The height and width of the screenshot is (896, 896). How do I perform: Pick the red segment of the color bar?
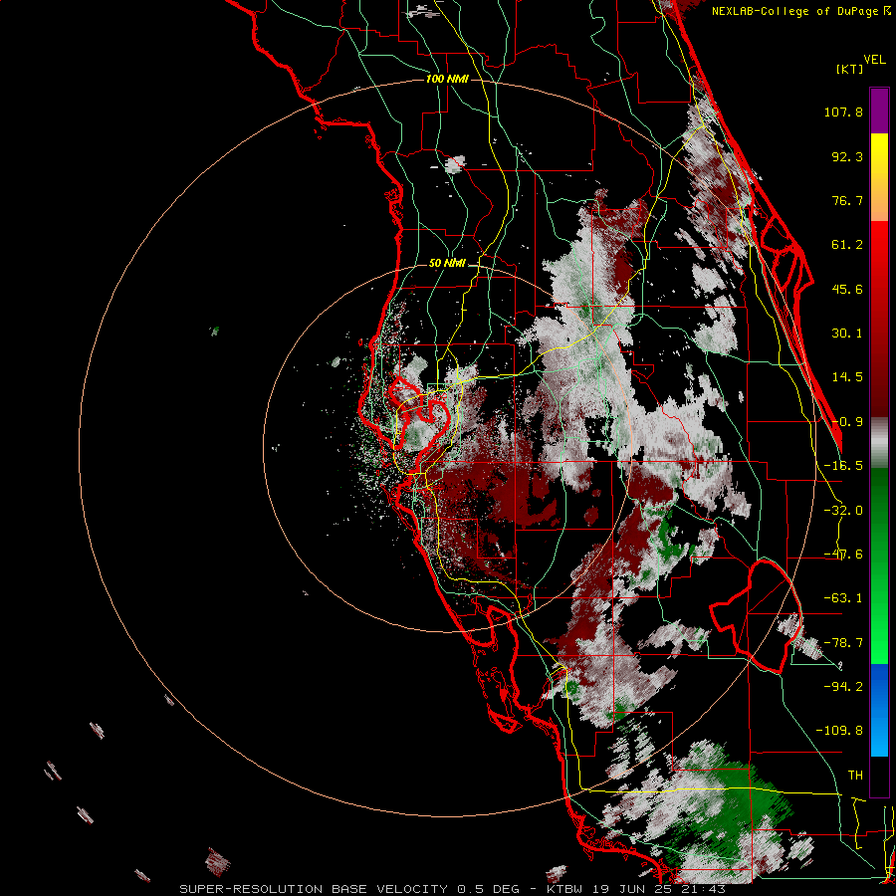(879, 319)
